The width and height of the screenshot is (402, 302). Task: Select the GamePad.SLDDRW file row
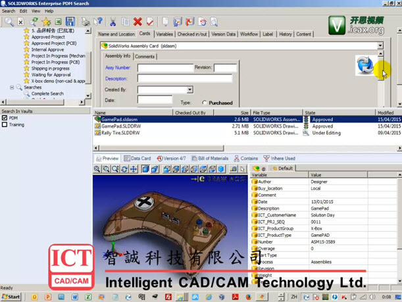247,126
